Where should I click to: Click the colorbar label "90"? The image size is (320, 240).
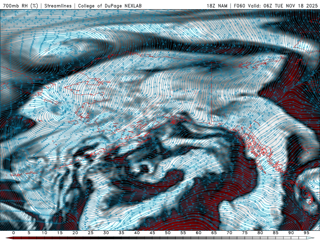(x=291, y=233)
